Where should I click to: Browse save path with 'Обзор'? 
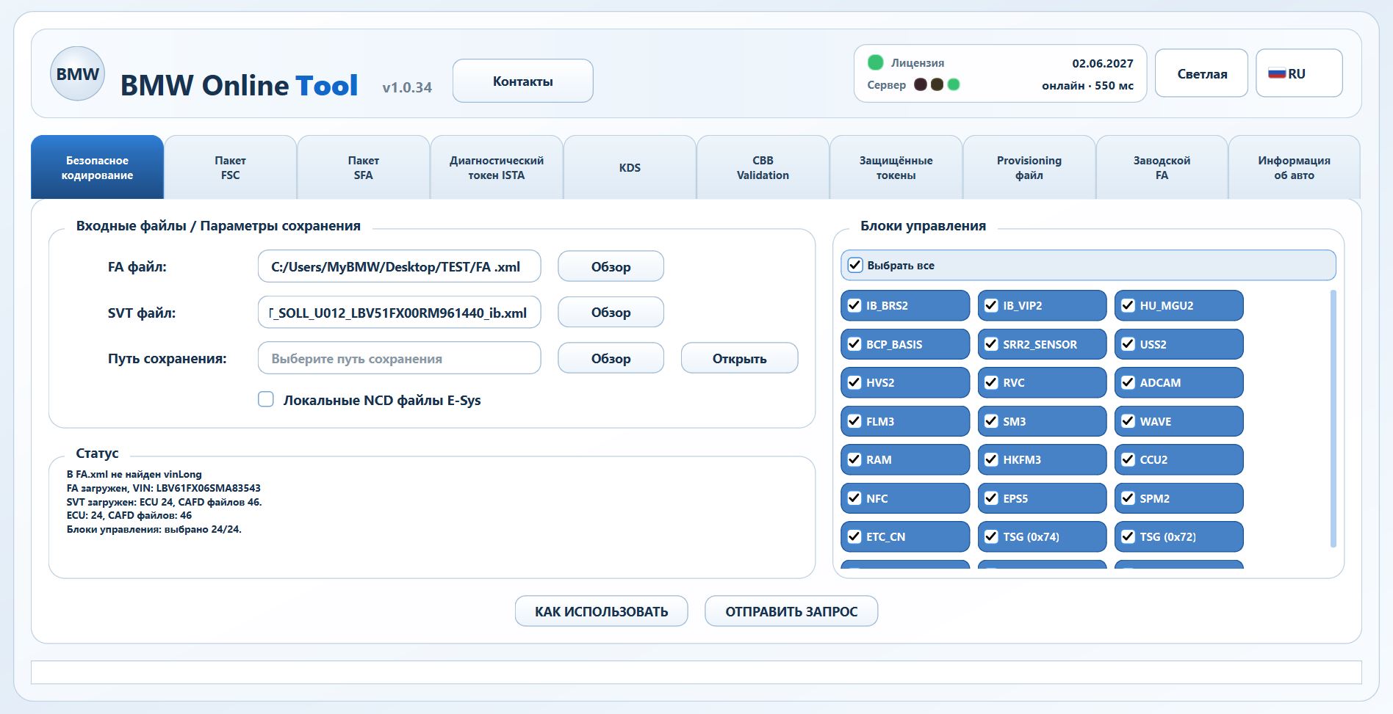[611, 358]
